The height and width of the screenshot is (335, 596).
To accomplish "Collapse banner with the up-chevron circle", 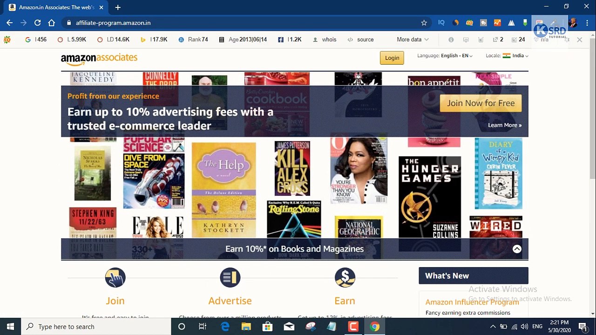I will [x=517, y=249].
